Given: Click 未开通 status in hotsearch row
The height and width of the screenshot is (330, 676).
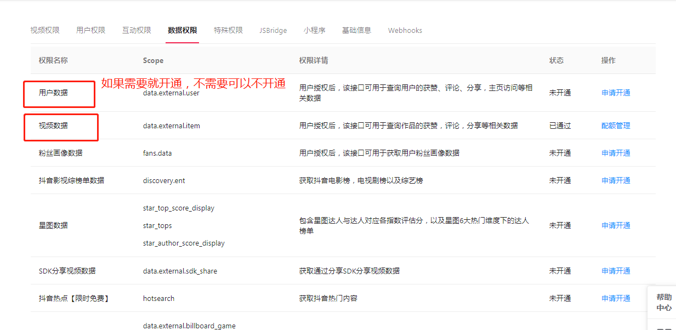Looking at the screenshot, I should point(560,298).
